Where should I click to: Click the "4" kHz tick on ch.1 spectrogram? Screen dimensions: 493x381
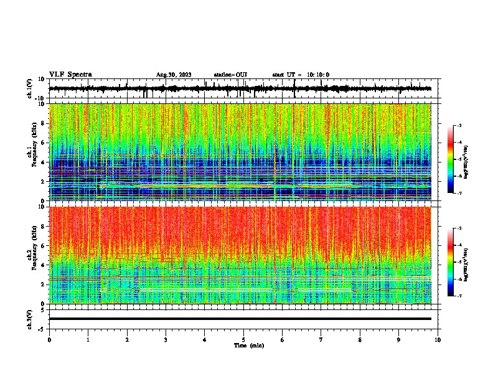[43, 162]
